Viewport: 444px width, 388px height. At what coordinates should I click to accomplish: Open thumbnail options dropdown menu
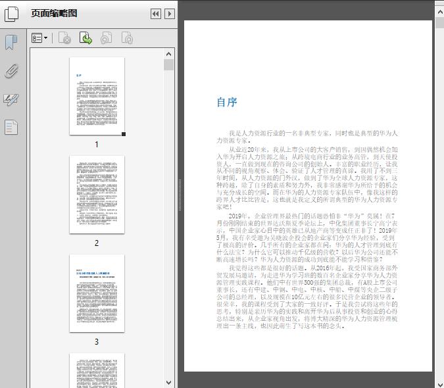pyautogui.click(x=39, y=38)
